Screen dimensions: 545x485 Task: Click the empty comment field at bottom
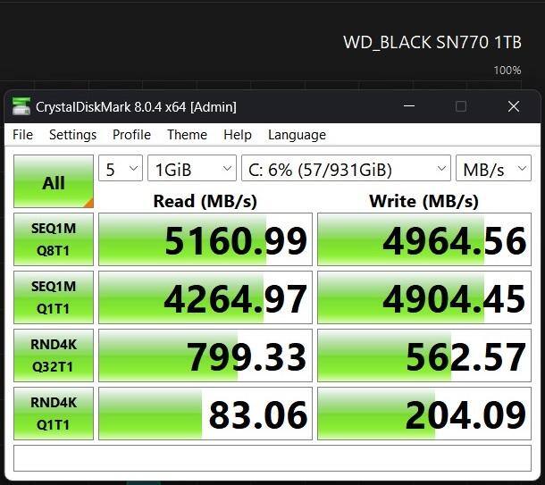pyautogui.click(x=272, y=457)
